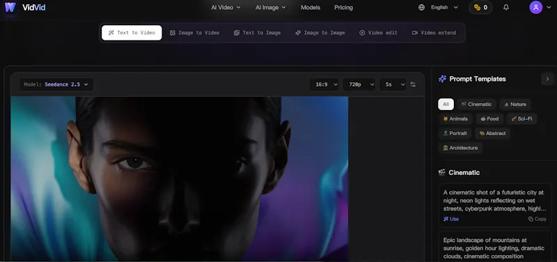This screenshot has width=557, height=262.
Task: Open the 16:9 aspect ratio dropdown
Action: tap(324, 84)
